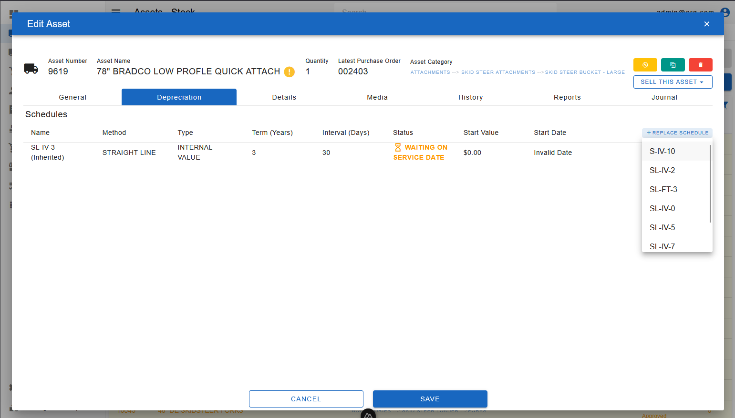
Task: Click the green duplicate asset icon button
Action: tap(673, 65)
